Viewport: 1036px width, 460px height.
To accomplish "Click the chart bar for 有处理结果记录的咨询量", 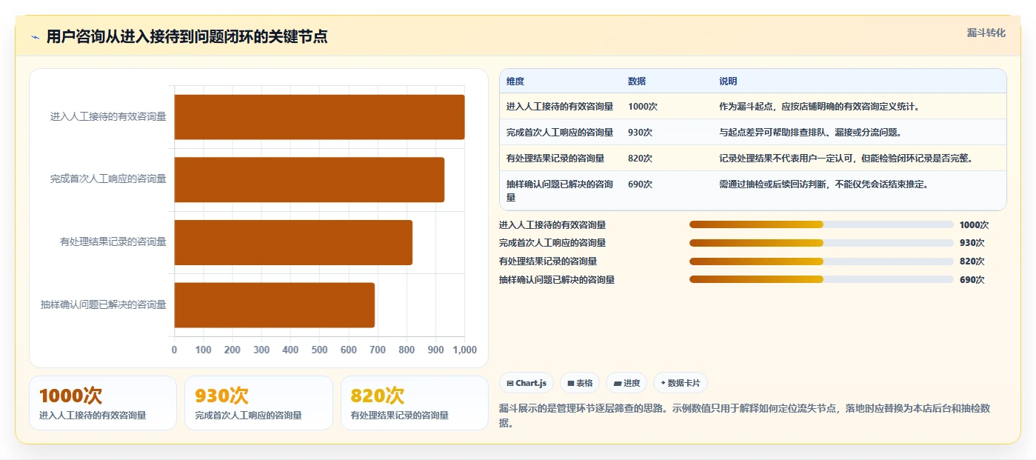I will tap(293, 242).
